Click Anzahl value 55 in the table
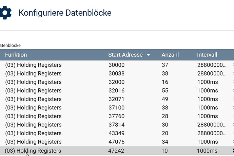This screenshot has width=234, height=156. click(x=165, y=90)
